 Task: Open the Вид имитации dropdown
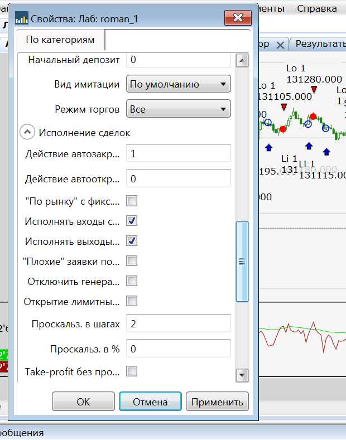[179, 84]
